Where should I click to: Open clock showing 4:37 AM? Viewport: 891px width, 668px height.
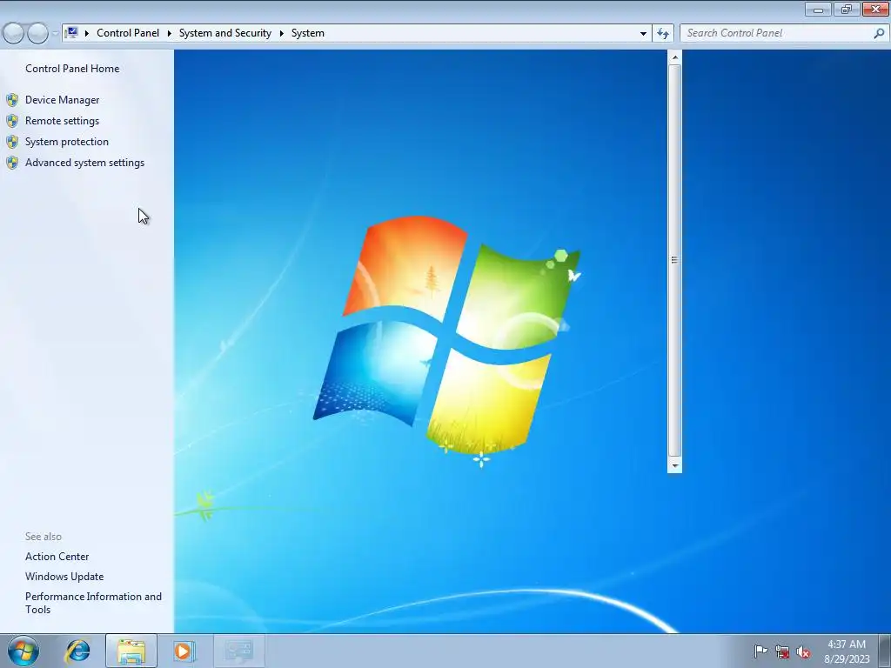(x=847, y=651)
